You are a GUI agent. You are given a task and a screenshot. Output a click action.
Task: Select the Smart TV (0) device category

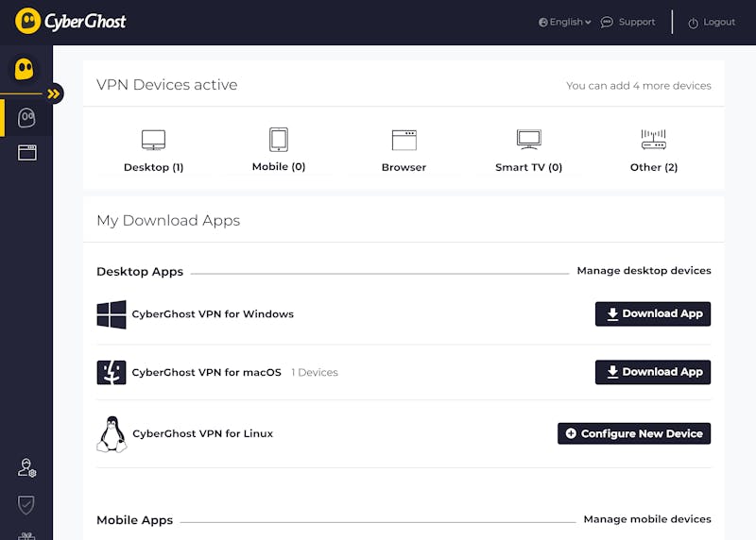pyautogui.click(x=529, y=151)
